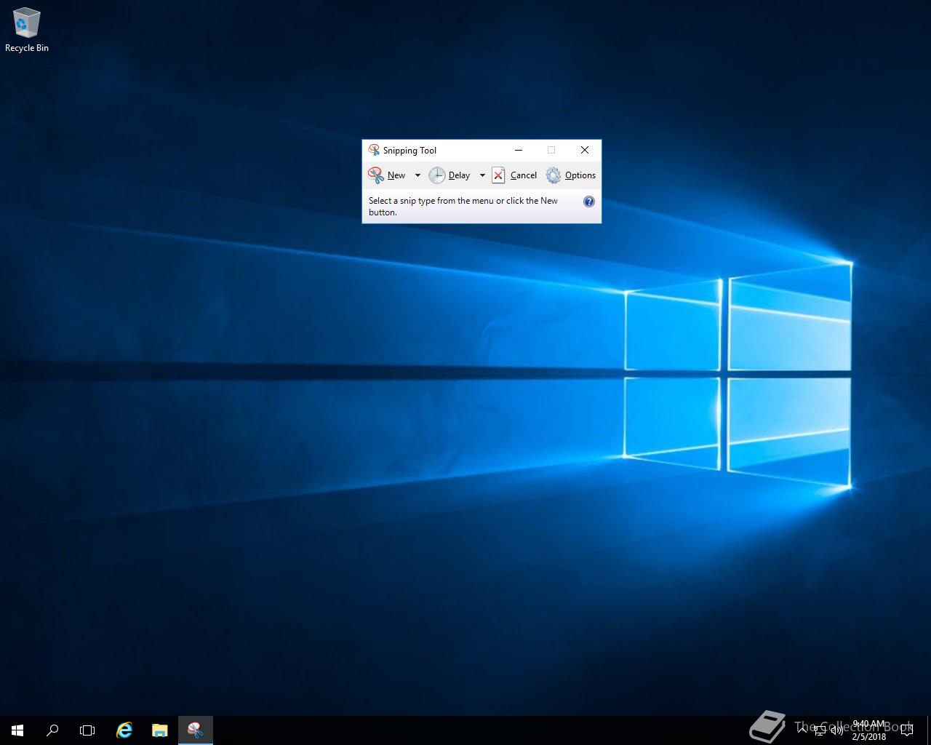Image resolution: width=931 pixels, height=745 pixels.
Task: Minimize the Snipping Tool window
Action: [x=519, y=150]
